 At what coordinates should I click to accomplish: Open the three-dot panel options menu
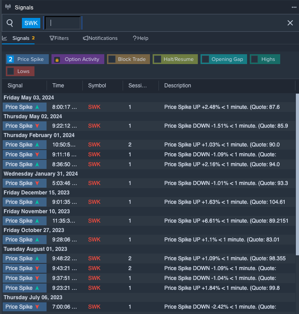coord(294,7)
